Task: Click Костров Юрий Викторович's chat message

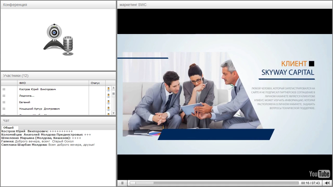Action: coord(37,131)
